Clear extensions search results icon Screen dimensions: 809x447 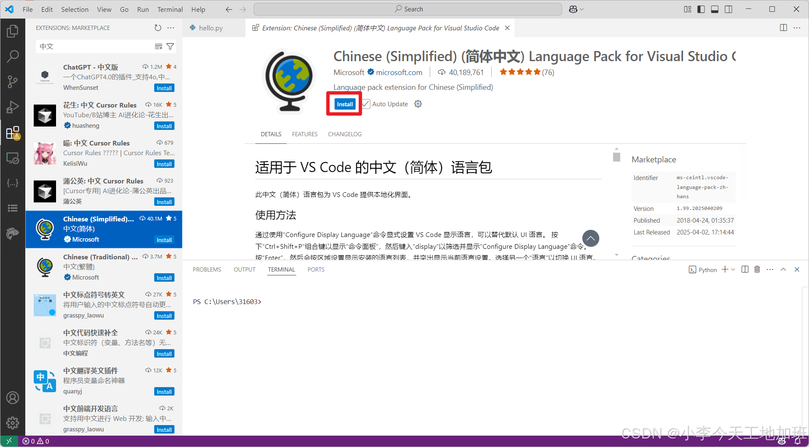click(158, 46)
